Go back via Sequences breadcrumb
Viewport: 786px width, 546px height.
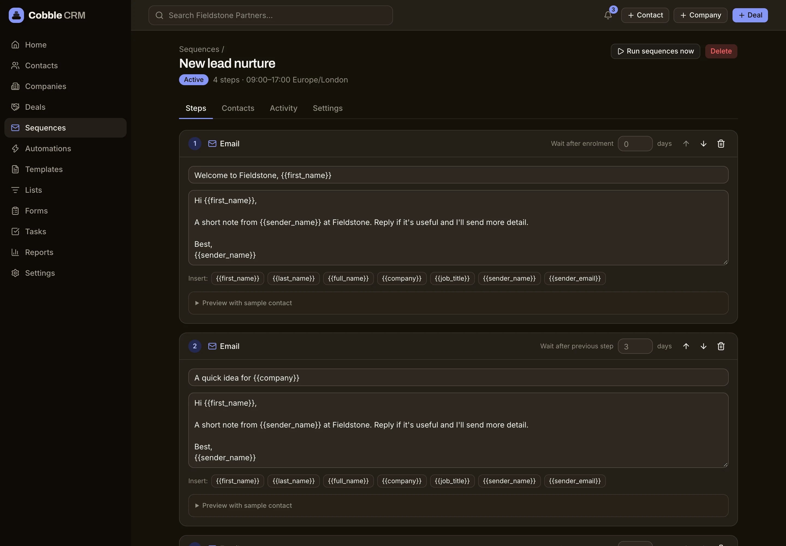tap(199, 49)
